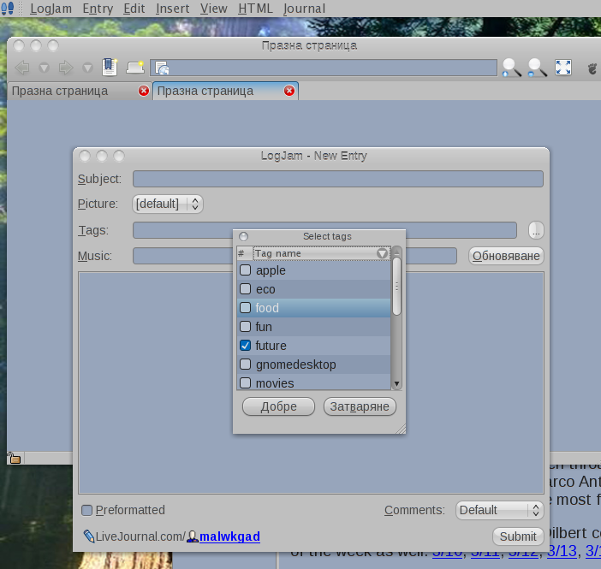Click the security lock icon in status bar
The height and width of the screenshot is (569, 601).
click(14, 458)
